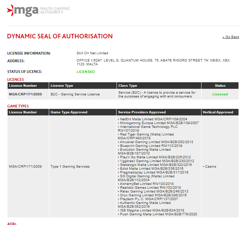Click the Game Type Approved column header

83,112
